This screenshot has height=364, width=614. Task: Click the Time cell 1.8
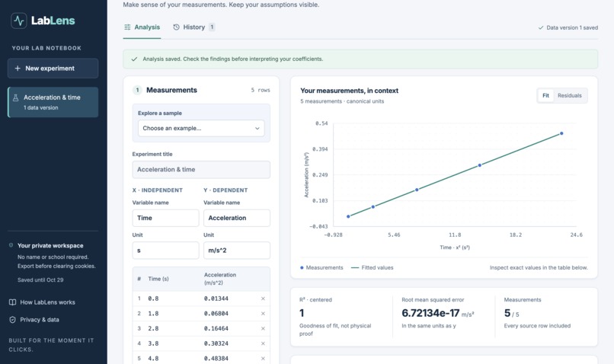(x=154, y=314)
